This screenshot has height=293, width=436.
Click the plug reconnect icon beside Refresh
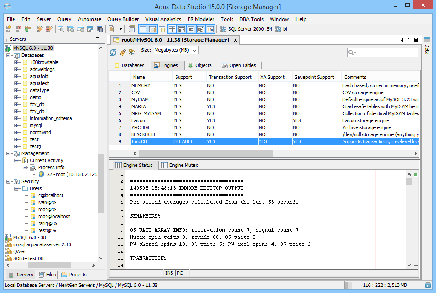pyautogui.click(x=123, y=53)
